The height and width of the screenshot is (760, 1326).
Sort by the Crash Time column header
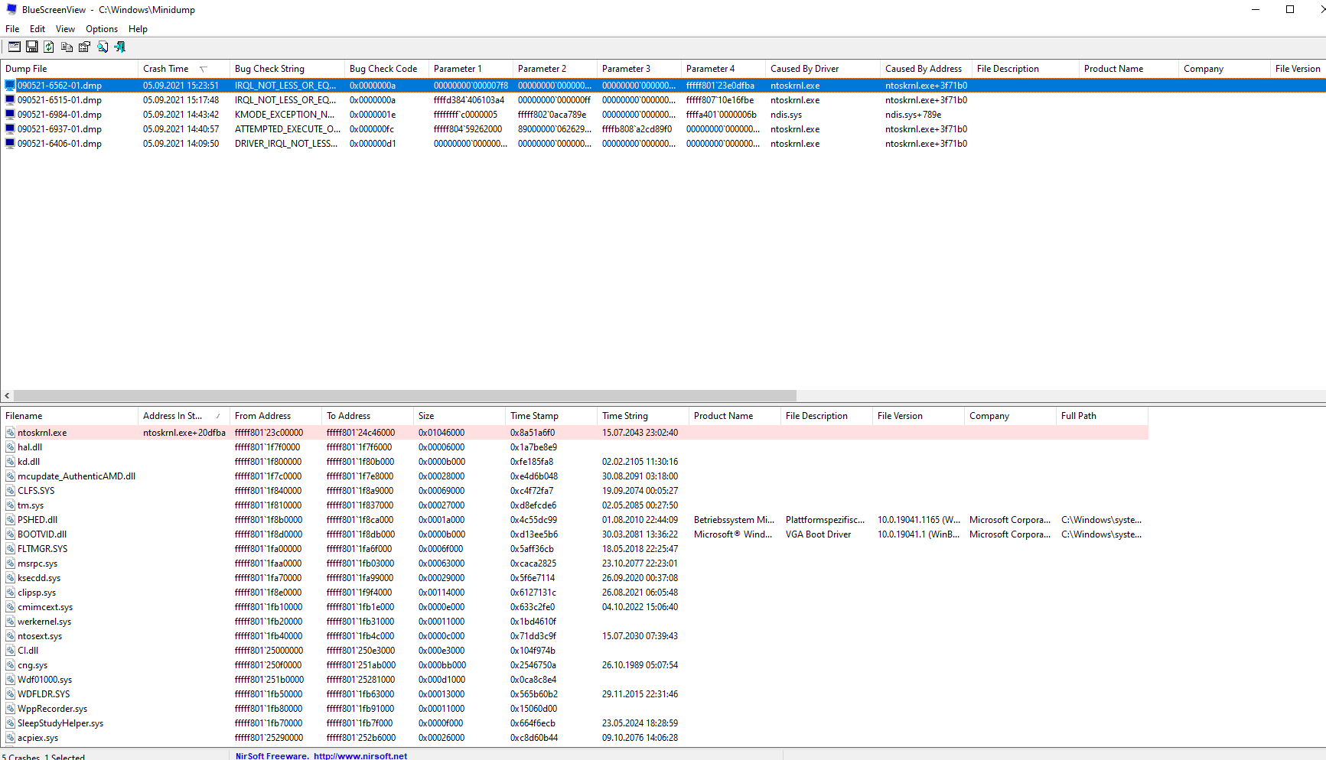click(184, 69)
